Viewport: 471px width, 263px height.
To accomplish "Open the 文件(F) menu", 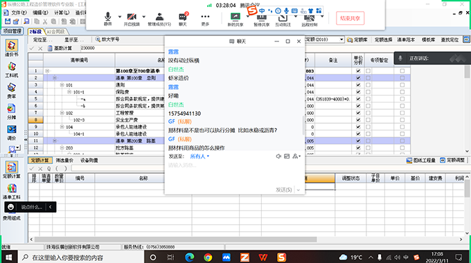I will pos(19,12).
